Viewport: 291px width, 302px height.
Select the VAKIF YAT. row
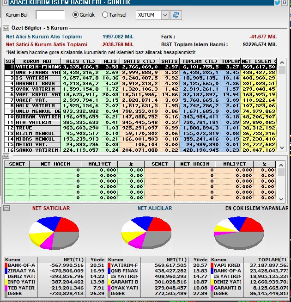pos(140,100)
